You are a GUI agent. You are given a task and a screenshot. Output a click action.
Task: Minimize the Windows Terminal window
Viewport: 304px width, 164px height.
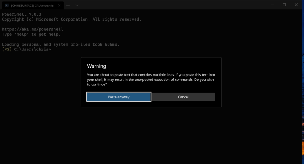tap(272, 5)
